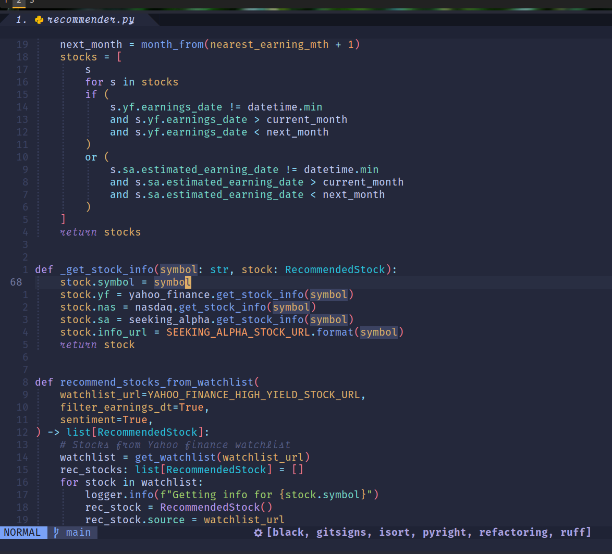This screenshot has width=612, height=554.
Task: Click pyright in the language server list
Action: 444,532
